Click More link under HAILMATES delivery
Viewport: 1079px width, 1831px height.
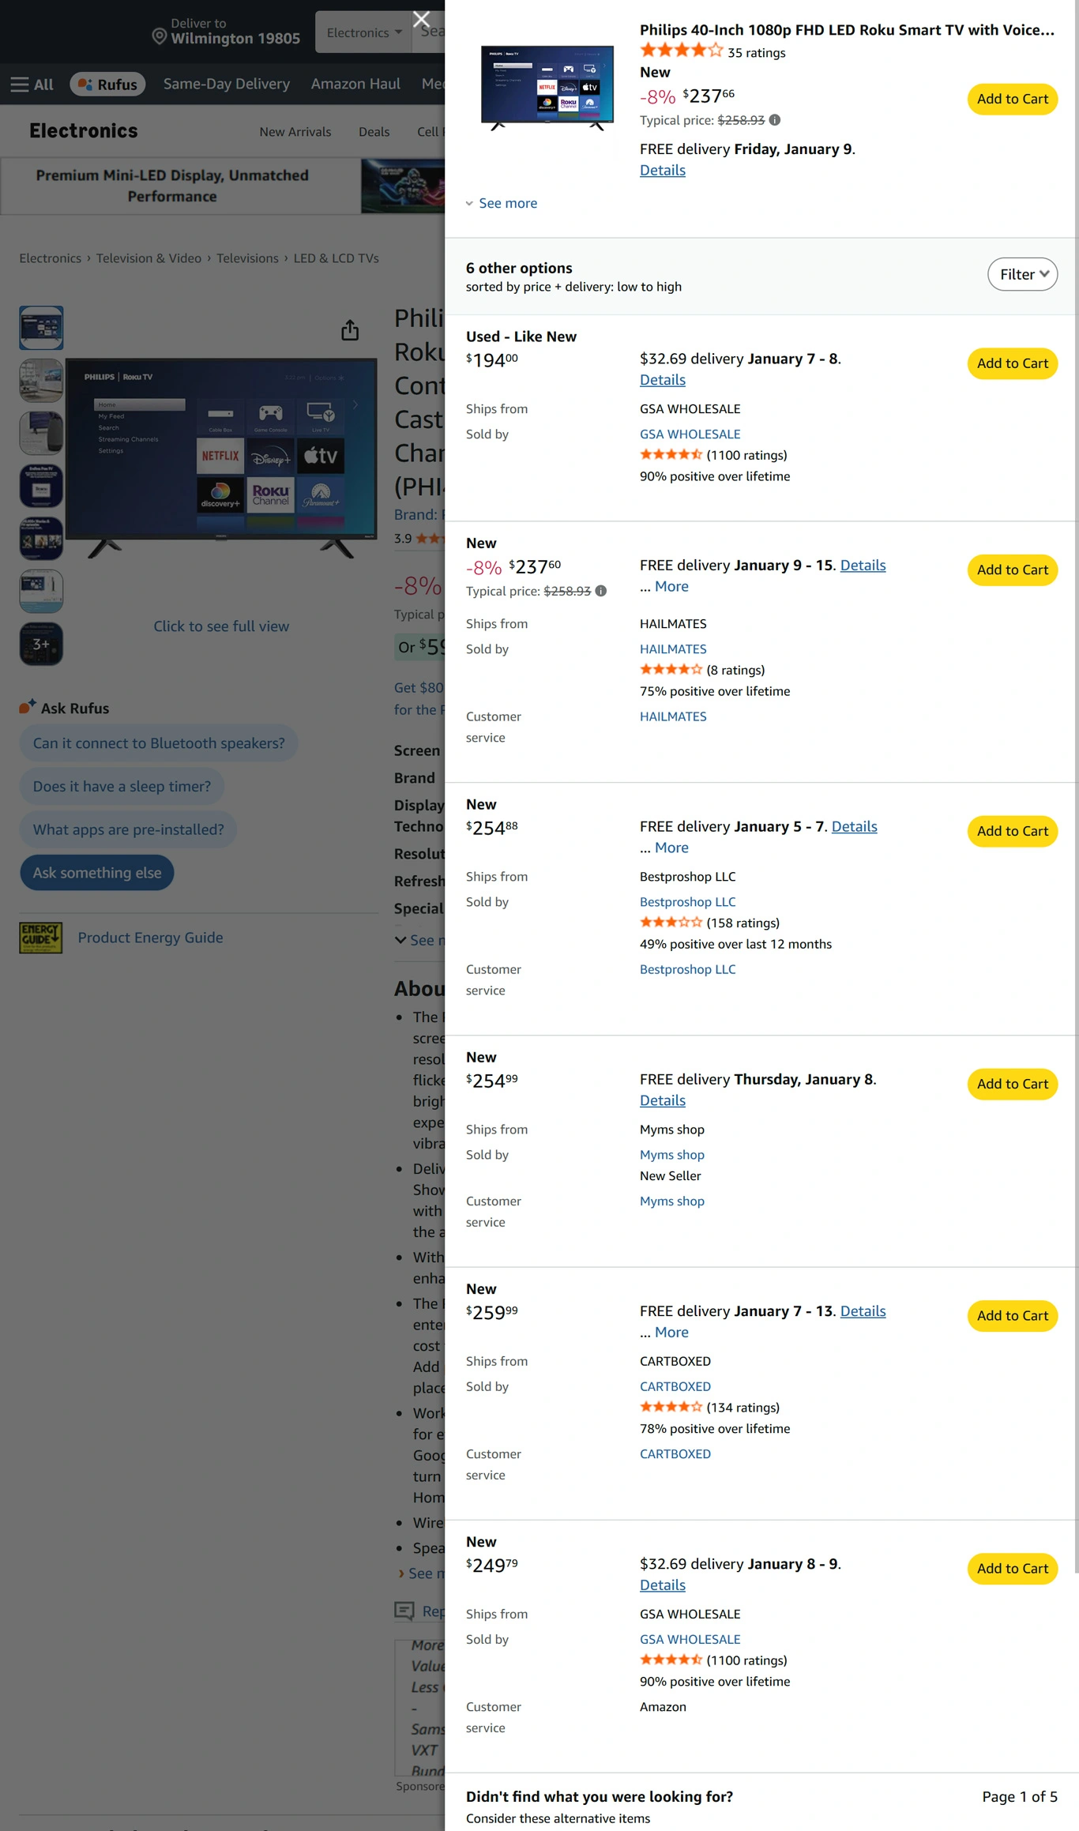tap(671, 586)
